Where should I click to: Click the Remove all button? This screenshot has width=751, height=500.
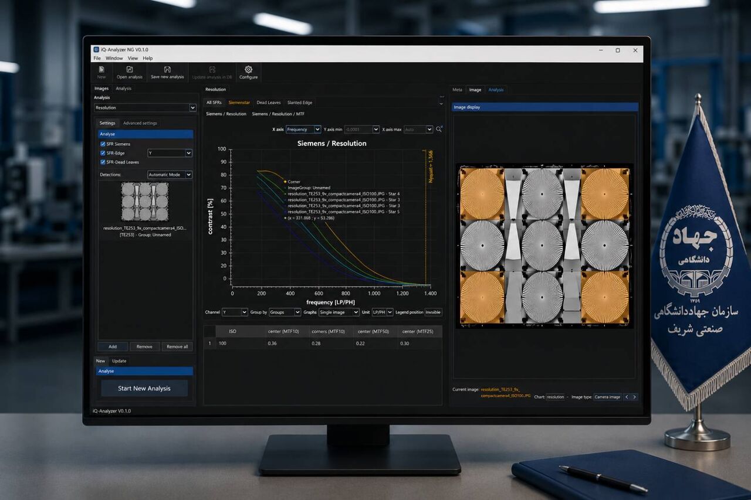point(177,346)
